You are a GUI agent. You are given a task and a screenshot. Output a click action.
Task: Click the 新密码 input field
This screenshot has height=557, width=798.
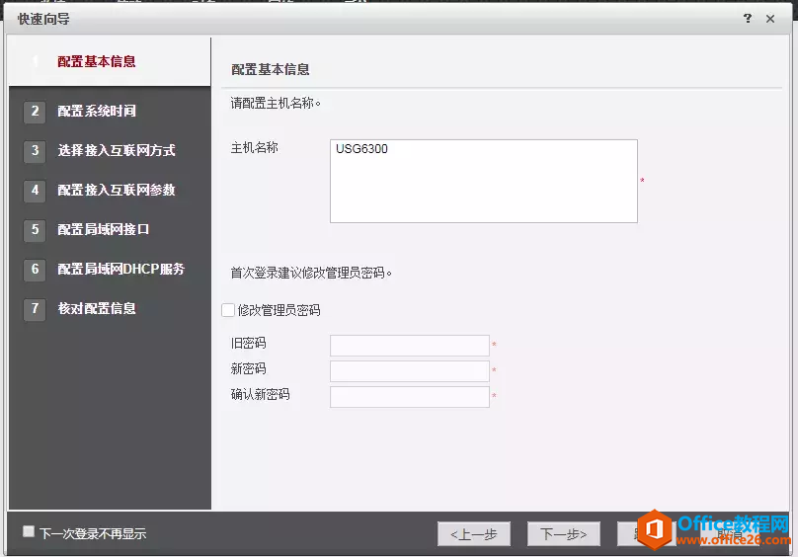410,371
